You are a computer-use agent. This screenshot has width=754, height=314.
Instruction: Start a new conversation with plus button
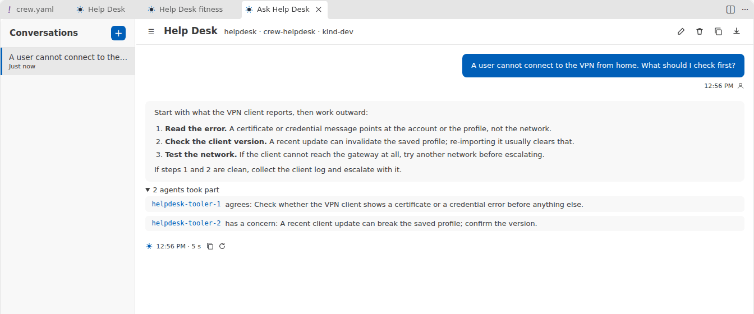118,33
